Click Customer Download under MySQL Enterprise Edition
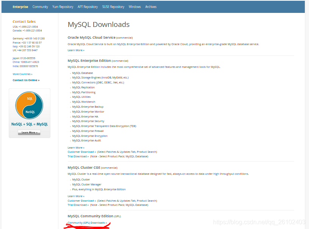The width and height of the screenshot is (309, 229). coord(82,152)
